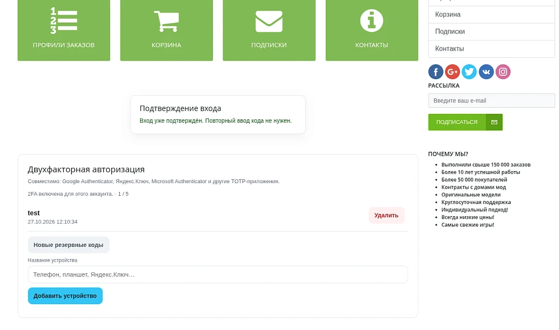This screenshot has width=559, height=330.
Task: Click Всегда низкие цены! list item
Action: [x=468, y=217]
